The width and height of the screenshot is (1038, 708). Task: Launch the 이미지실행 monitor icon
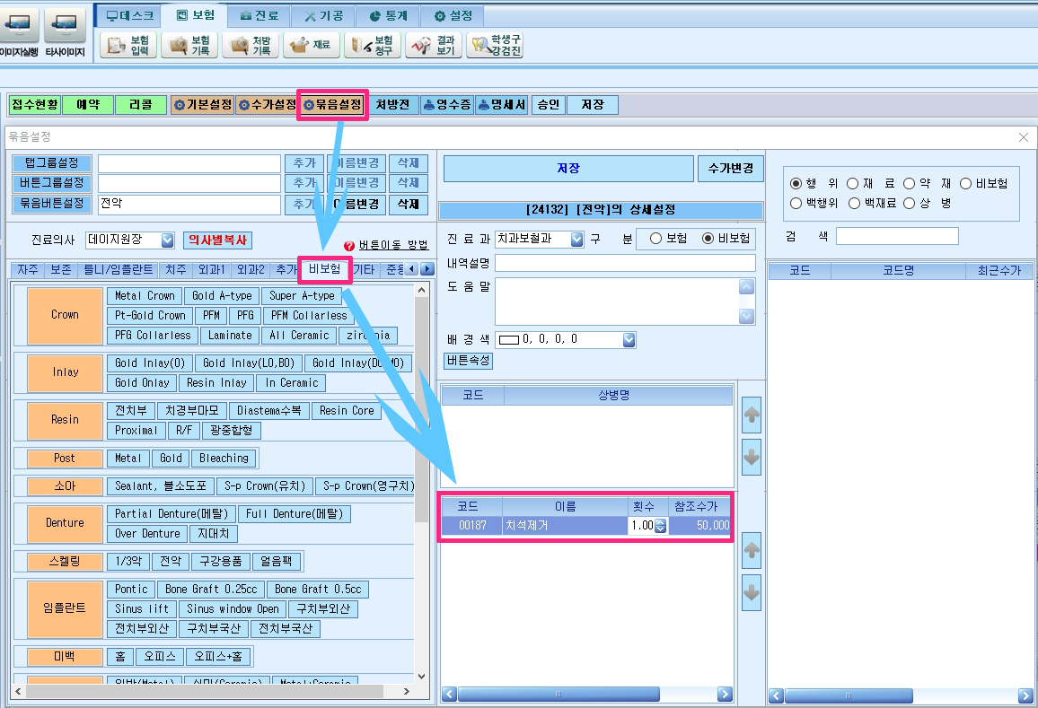(20, 33)
